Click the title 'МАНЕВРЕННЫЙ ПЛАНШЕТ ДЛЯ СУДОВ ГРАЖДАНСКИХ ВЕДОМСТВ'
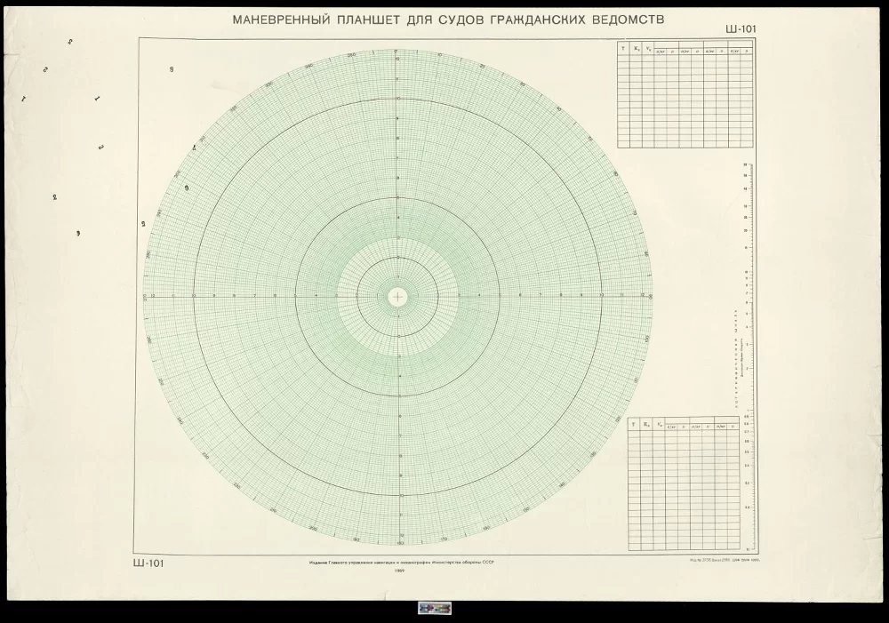Screen dimensions: 889x623 (447, 19)
